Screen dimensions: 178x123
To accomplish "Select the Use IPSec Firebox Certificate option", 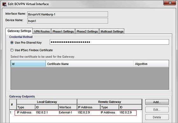I will [12, 50].
